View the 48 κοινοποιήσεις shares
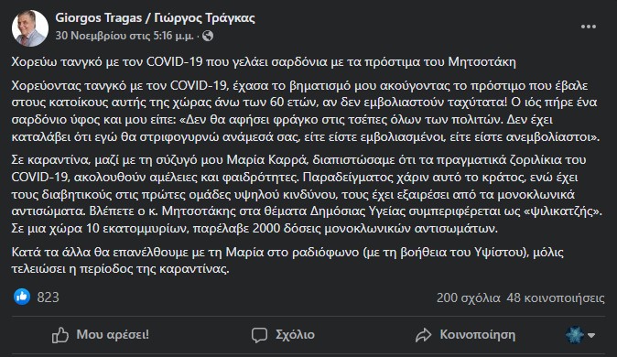This screenshot has width=617, height=357. [556, 297]
